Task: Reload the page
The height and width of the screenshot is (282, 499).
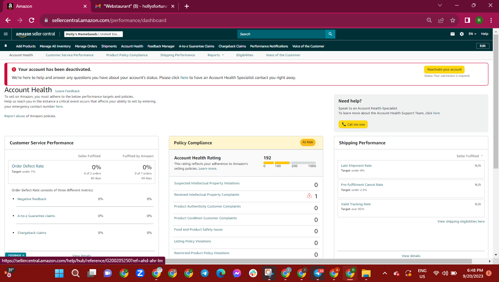Action: click(32, 20)
